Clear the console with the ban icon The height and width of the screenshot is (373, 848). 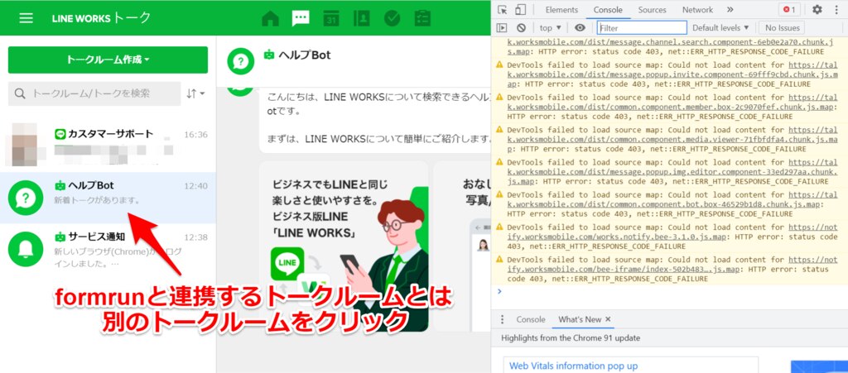(x=521, y=27)
